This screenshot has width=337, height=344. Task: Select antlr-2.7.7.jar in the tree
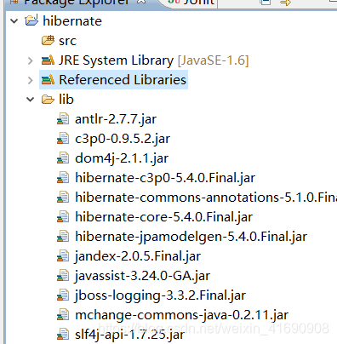pyautogui.click(x=116, y=119)
